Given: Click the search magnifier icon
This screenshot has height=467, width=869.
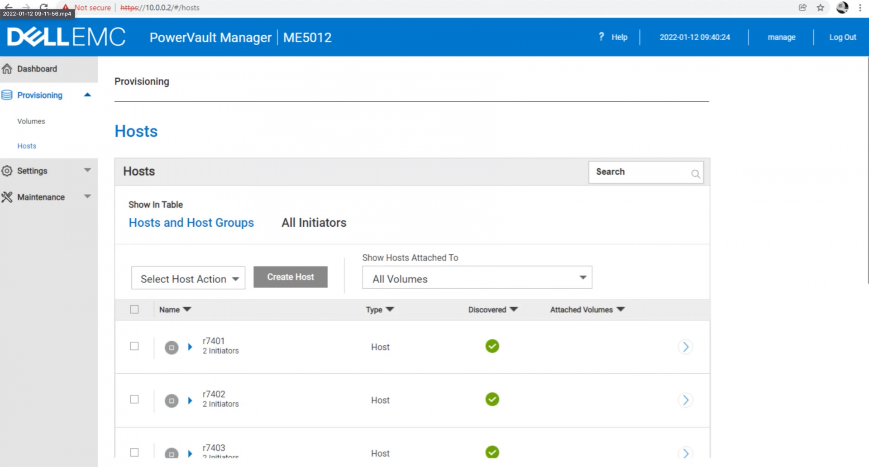Looking at the screenshot, I should [x=695, y=174].
